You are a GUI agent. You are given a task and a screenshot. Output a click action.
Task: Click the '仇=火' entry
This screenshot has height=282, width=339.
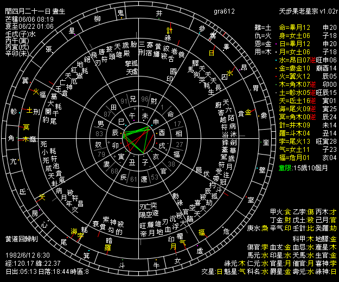[263, 36]
